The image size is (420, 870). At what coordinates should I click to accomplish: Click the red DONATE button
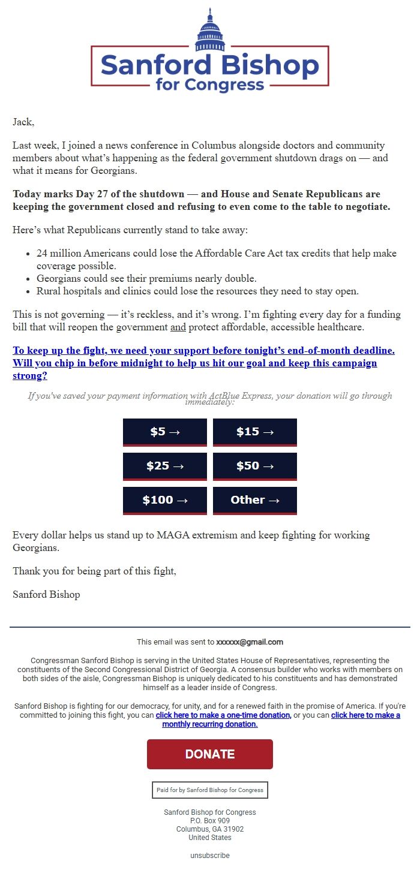tap(209, 754)
